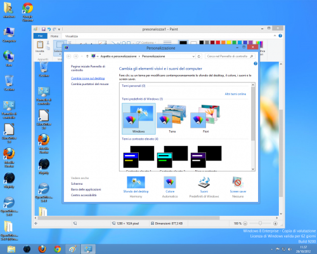The image size is (317, 254).
Task: Switch to the Home tab in Paint
Action: click(x=55, y=36)
